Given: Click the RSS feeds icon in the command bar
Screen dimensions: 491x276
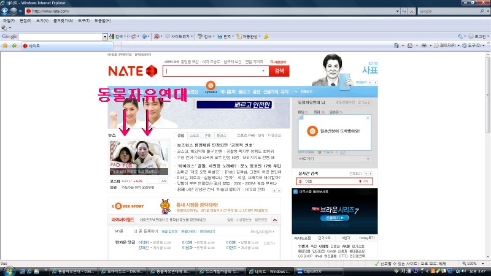Looking at the screenshot, I should tap(410, 45).
